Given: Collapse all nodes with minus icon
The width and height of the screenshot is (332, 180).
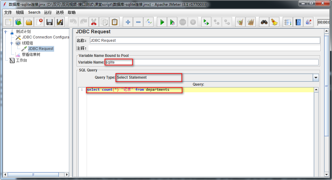Looking at the screenshot, I should [x=138, y=22].
